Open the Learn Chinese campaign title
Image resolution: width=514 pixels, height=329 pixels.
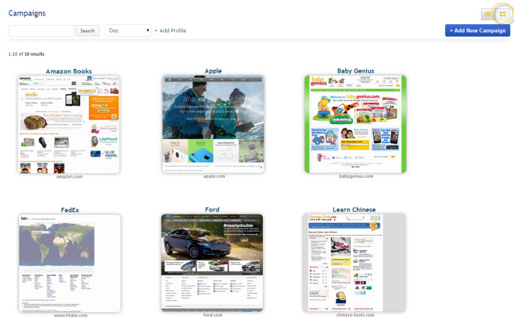point(355,210)
